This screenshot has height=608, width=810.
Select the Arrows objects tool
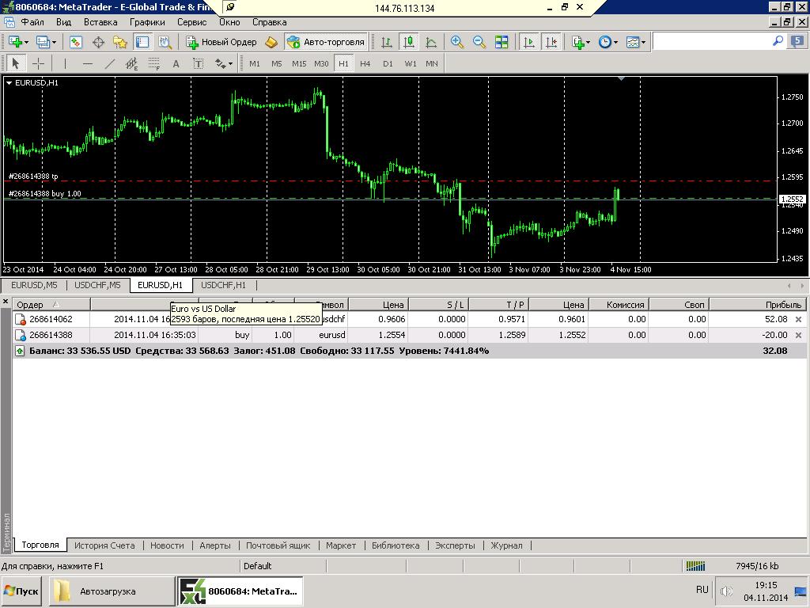pyautogui.click(x=221, y=63)
